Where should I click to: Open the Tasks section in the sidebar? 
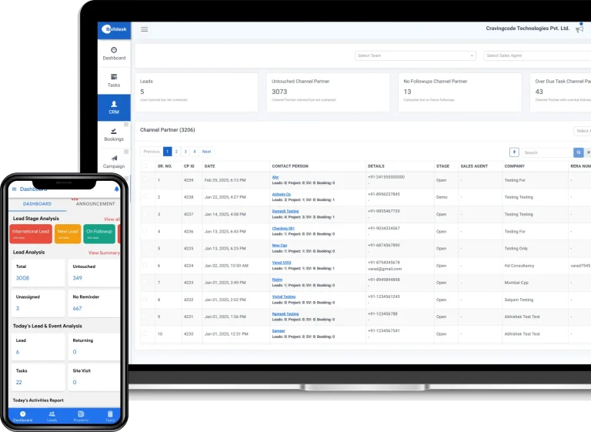coord(114,80)
